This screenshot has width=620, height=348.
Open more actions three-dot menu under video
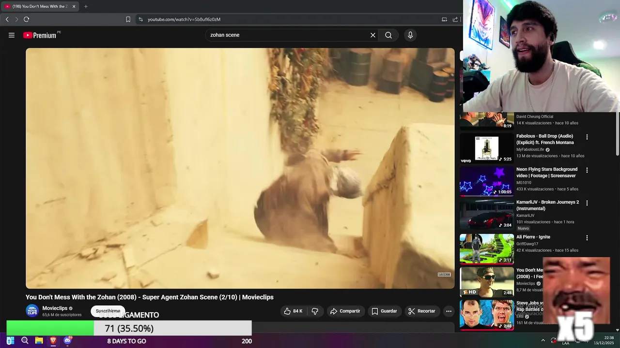(x=449, y=311)
